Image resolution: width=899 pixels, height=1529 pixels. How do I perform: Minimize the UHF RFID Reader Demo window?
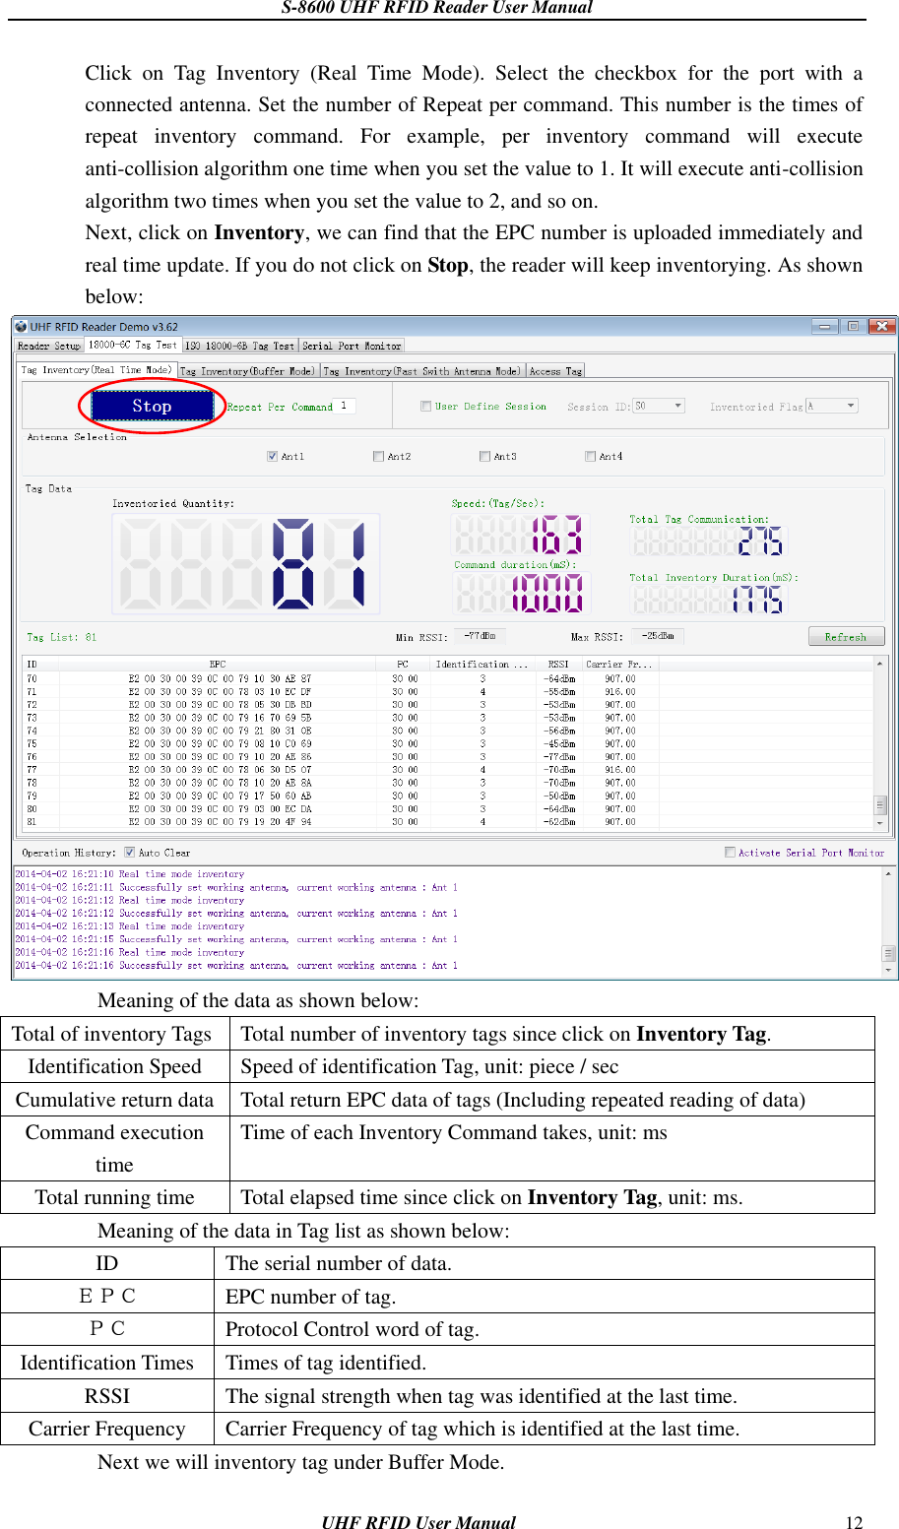point(825,326)
